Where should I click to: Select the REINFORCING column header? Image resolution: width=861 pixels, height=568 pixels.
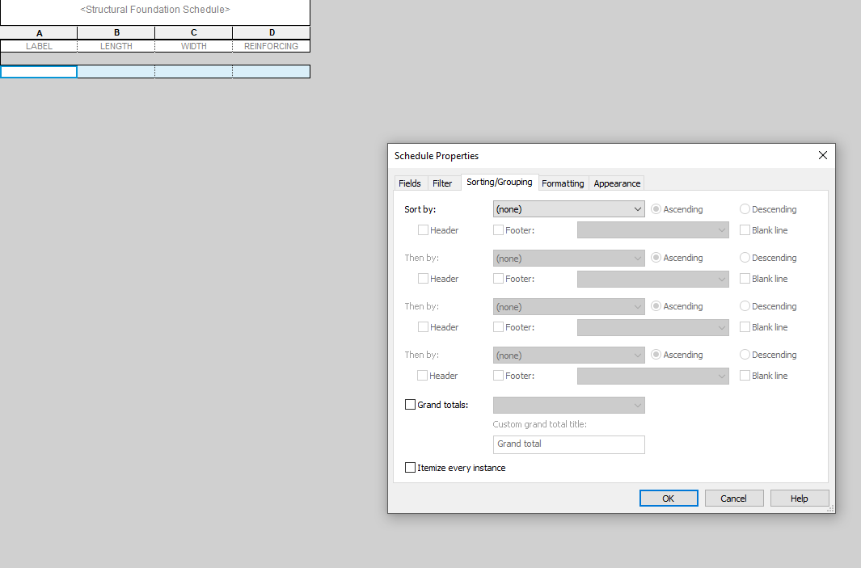pos(271,46)
